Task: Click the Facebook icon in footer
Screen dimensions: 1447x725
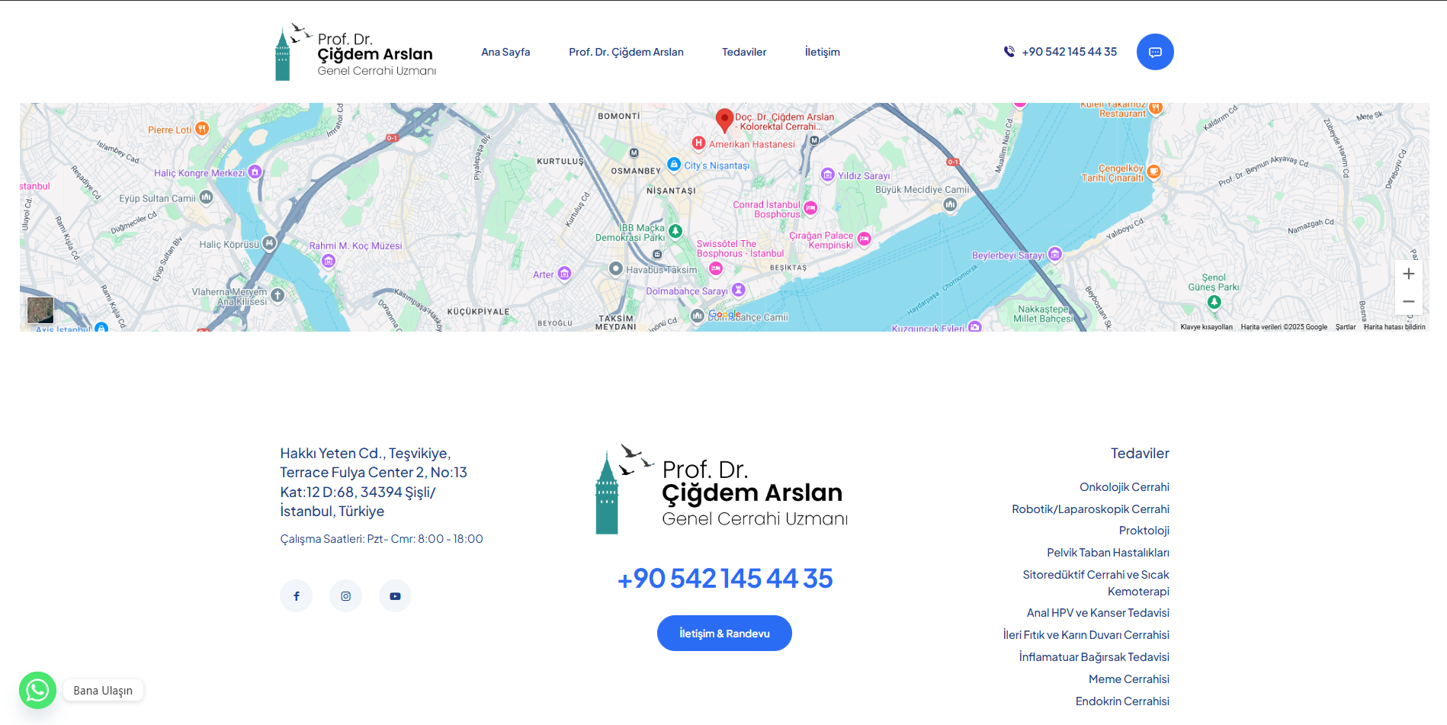Action: click(x=297, y=596)
